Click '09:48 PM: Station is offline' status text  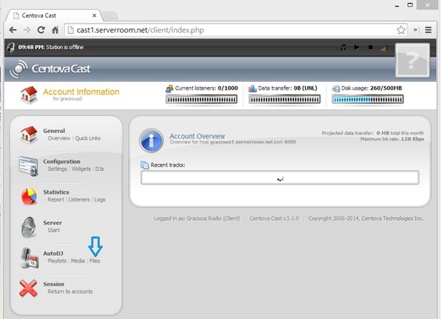51,47
